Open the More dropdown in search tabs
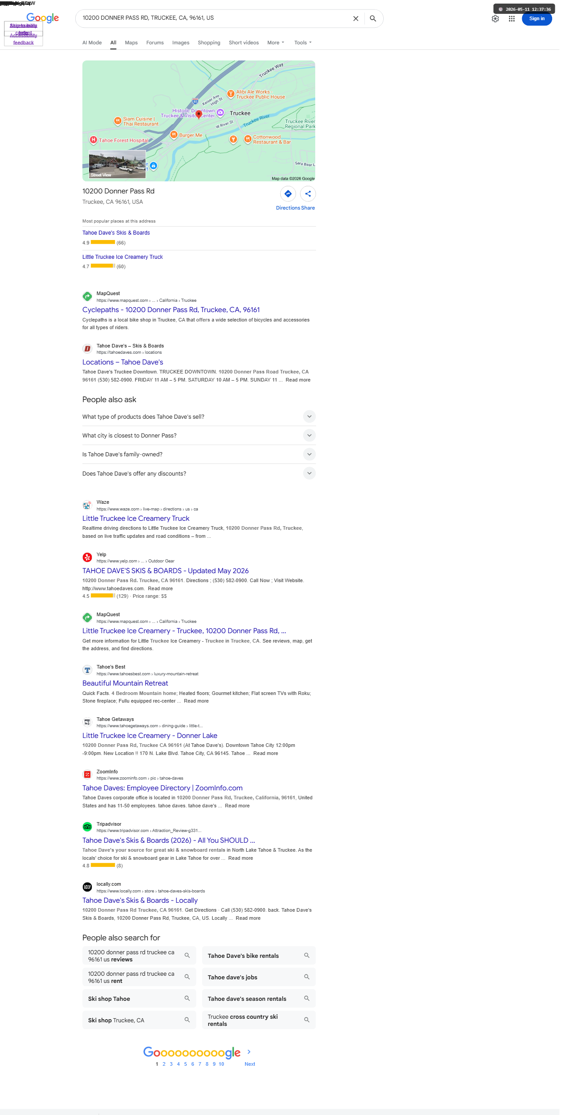 pos(275,43)
